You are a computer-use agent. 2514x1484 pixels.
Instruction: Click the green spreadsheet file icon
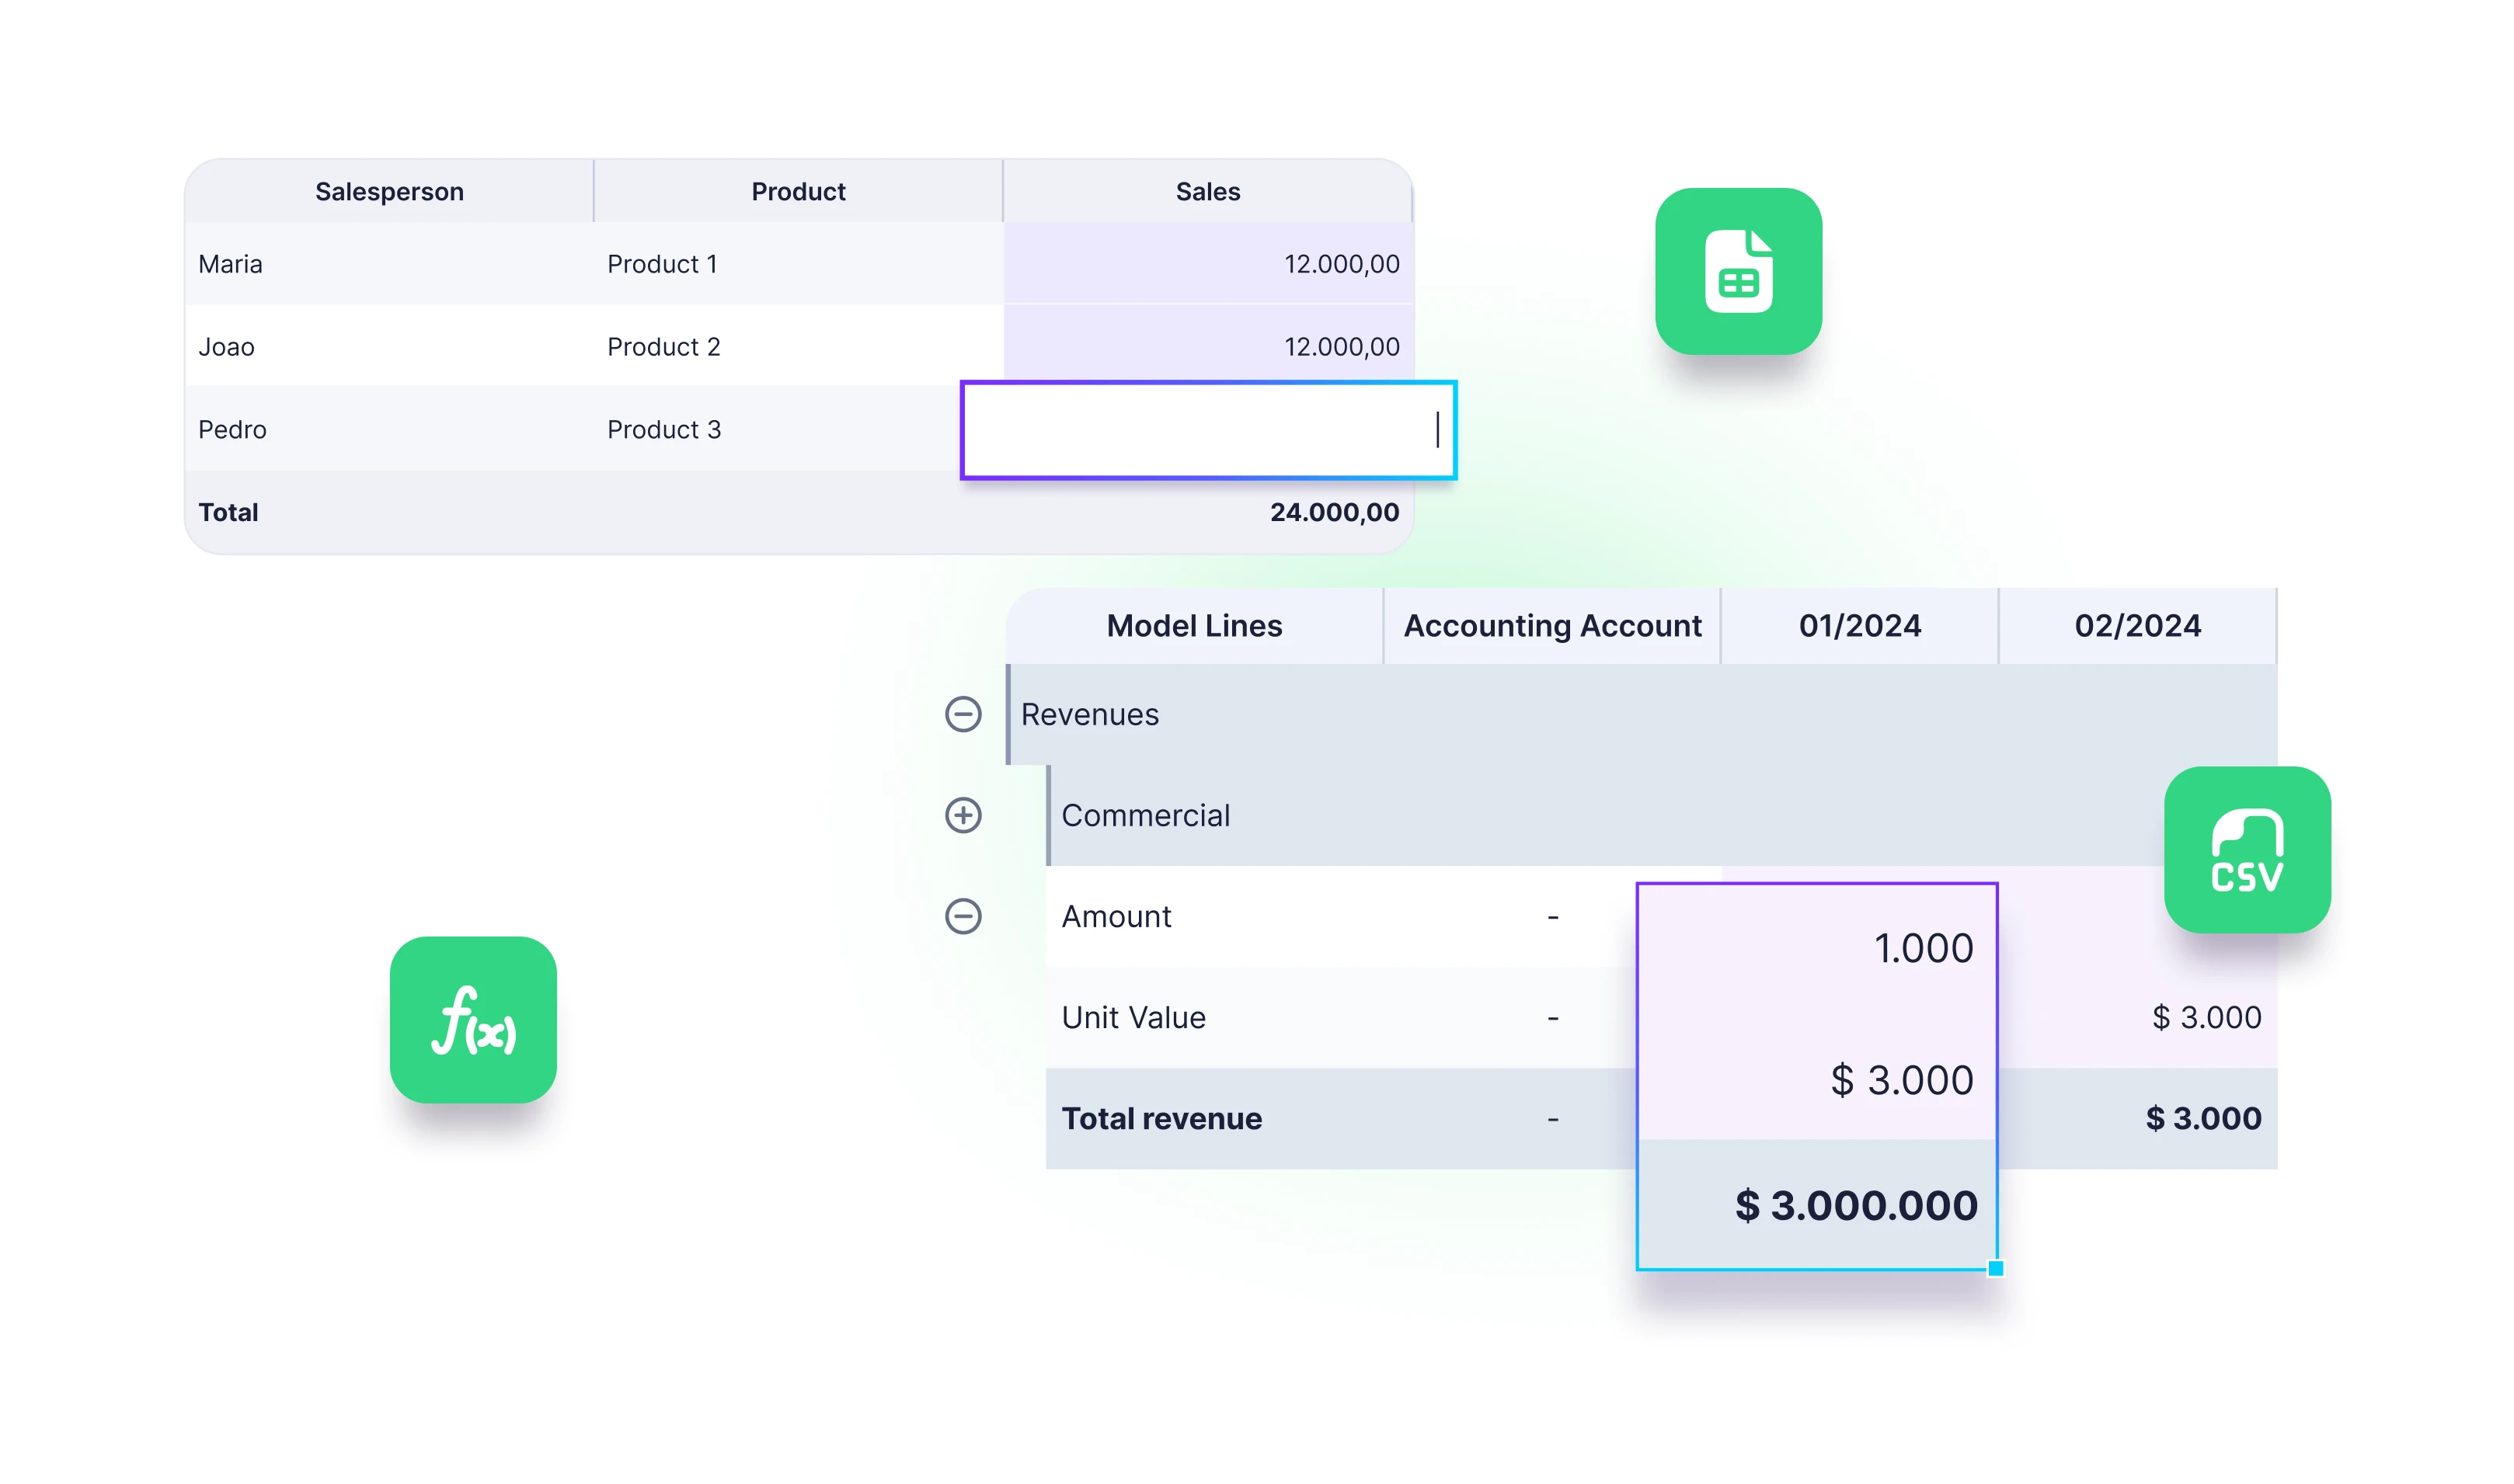pyautogui.click(x=1738, y=271)
